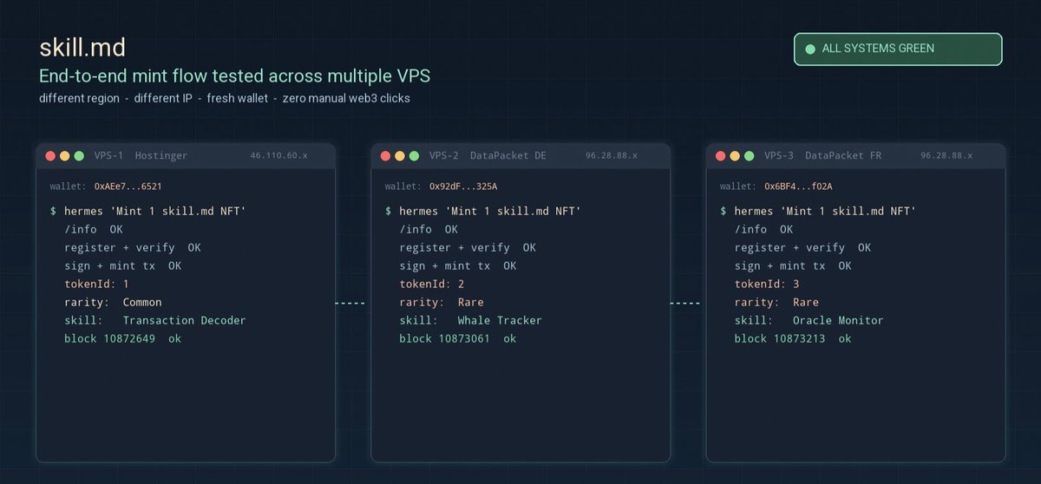Screen dimensions: 1041x484
Task: Click the '/info OK' line in VPS-2
Action: pyautogui.click(x=429, y=229)
